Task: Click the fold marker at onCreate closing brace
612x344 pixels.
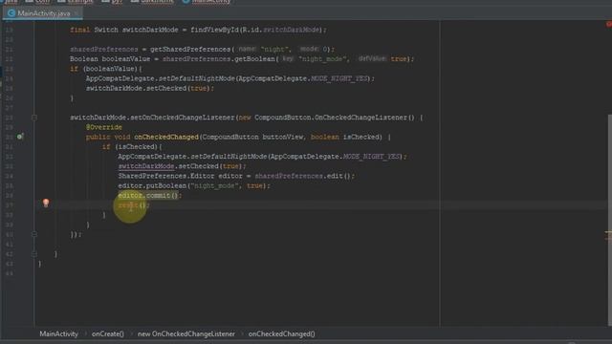Action: click(x=34, y=254)
